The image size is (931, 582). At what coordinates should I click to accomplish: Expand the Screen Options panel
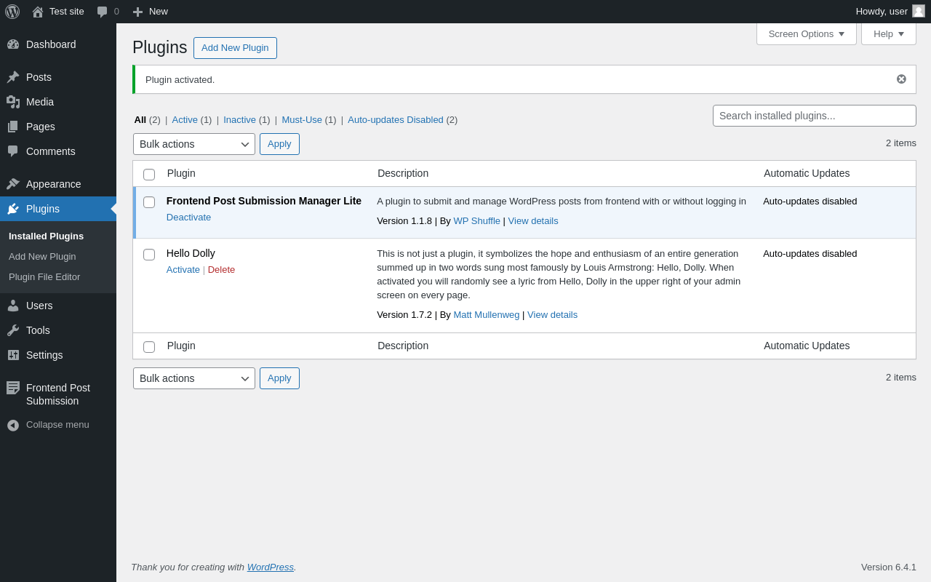[806, 33]
